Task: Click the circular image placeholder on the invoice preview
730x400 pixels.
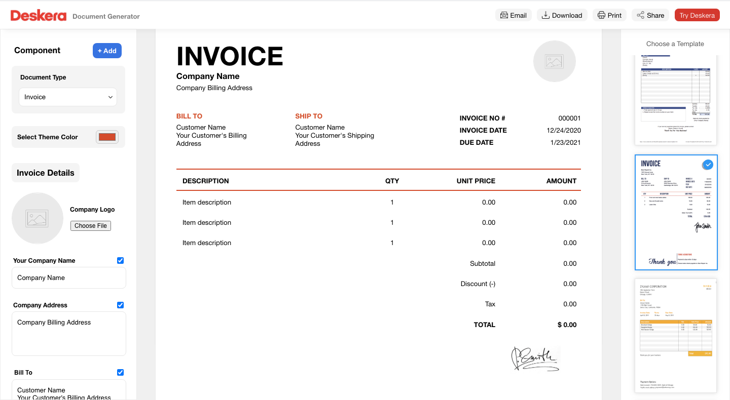Action: 554,61
